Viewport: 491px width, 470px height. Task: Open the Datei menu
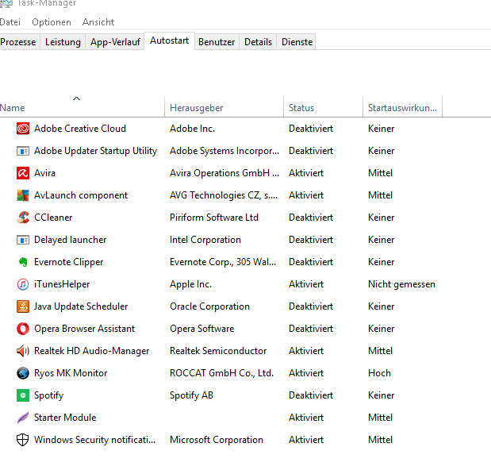(x=10, y=22)
